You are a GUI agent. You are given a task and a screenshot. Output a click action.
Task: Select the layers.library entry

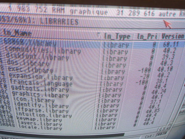[x=40, y=123]
